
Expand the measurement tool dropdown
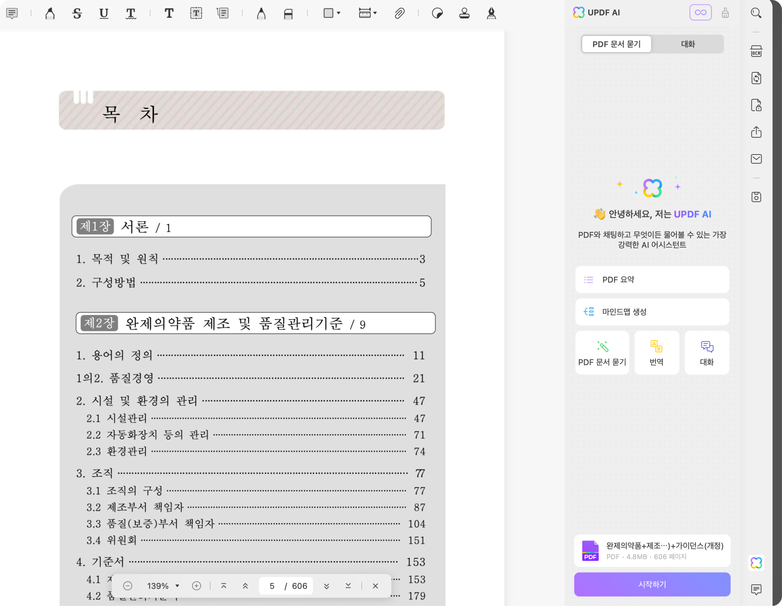click(x=375, y=13)
